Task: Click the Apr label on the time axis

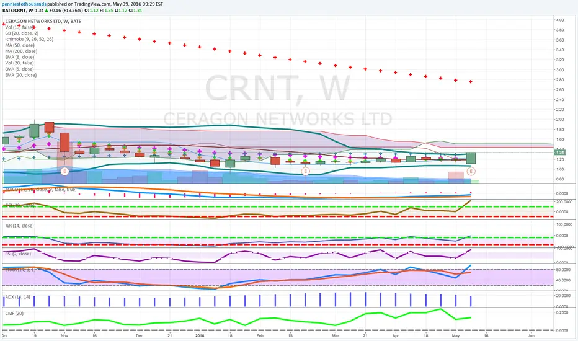Action: [396, 336]
